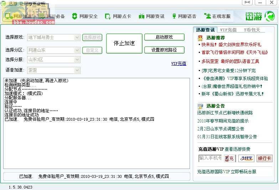279x190 pixels.
Task: Click the 迅游 logo globe icon
Action: coord(270,16)
